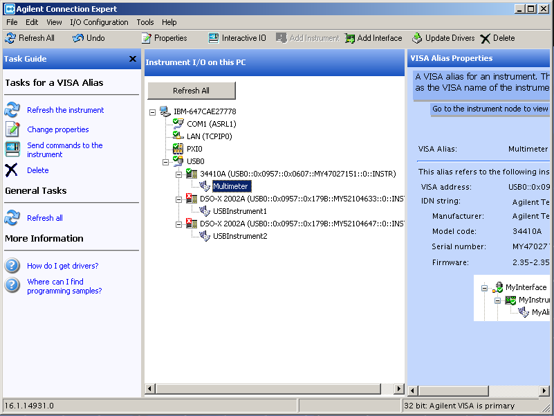Select the USBInstrument2 tree item
The image size is (554, 416).
point(240,236)
